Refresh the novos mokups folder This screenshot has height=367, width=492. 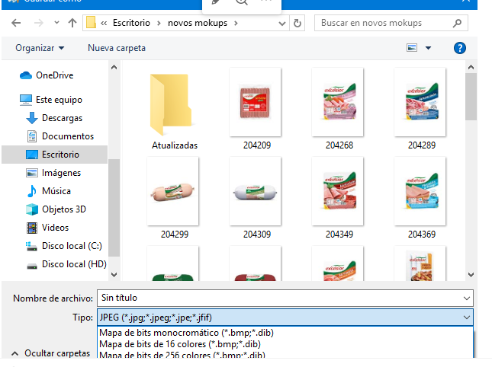tap(297, 23)
